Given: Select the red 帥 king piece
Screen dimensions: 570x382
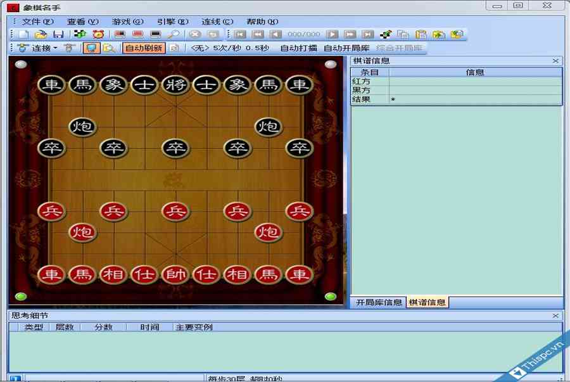Looking at the screenshot, I should coord(175,274).
